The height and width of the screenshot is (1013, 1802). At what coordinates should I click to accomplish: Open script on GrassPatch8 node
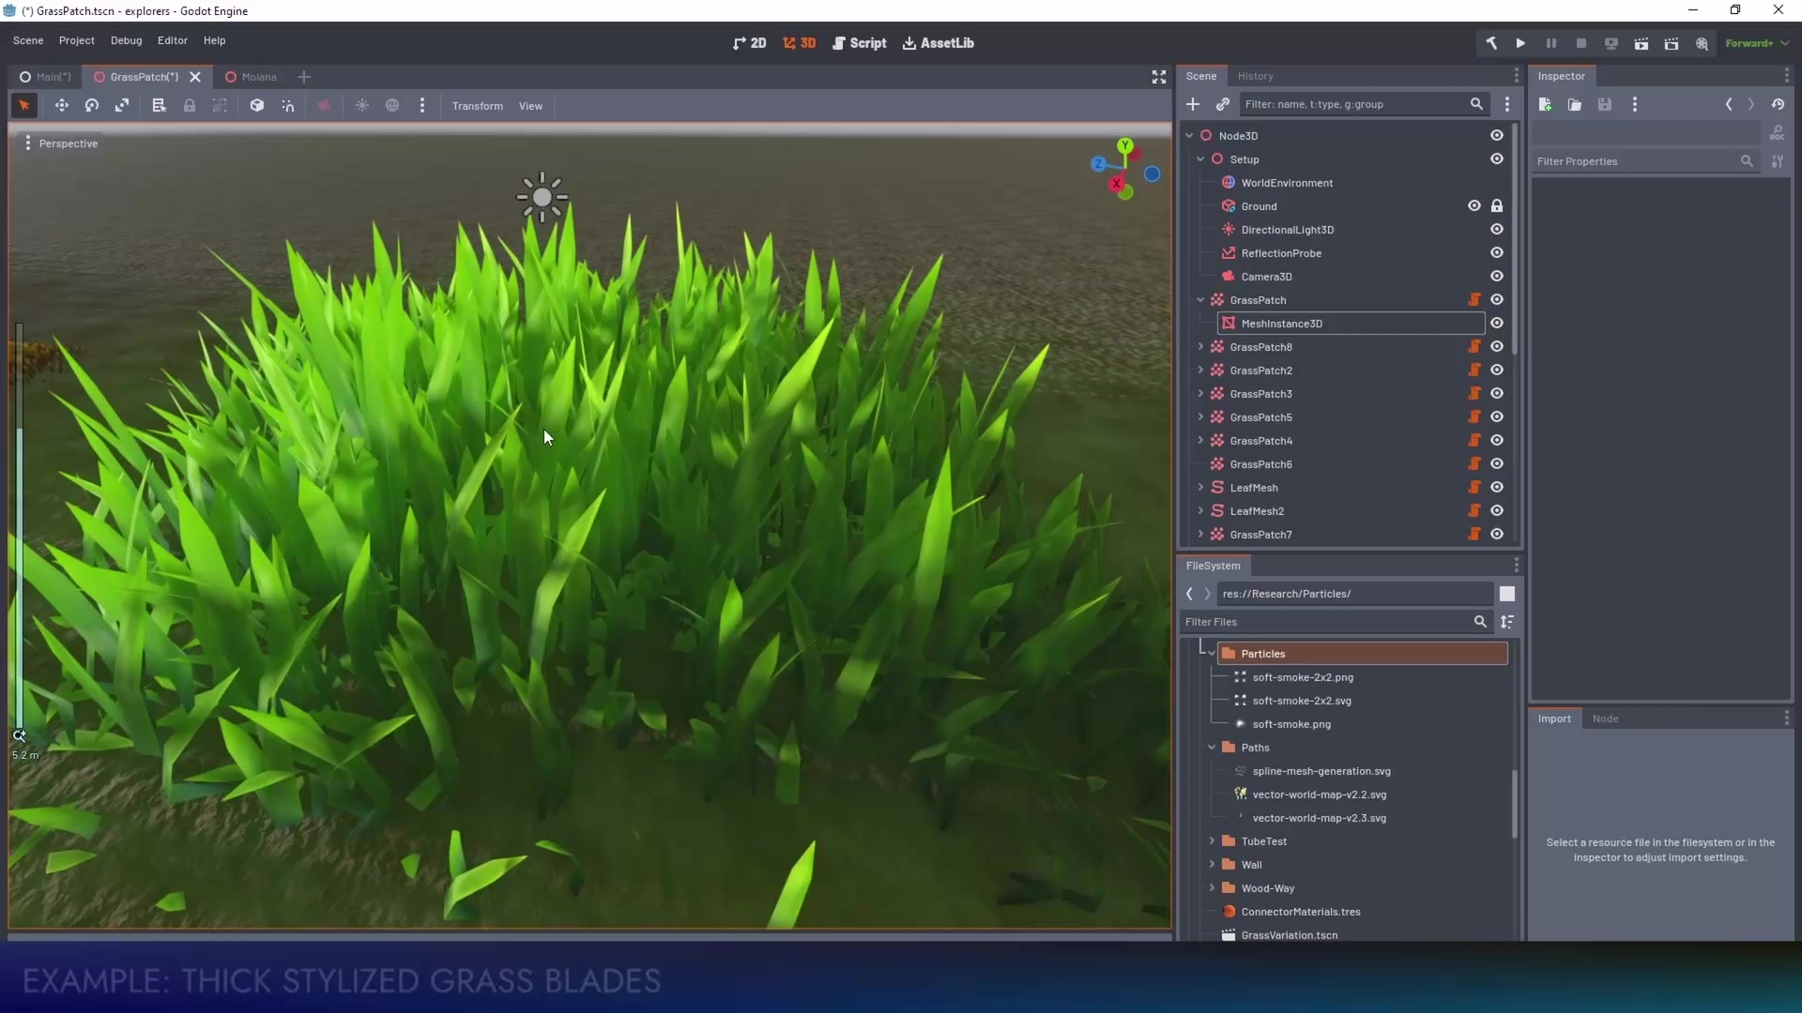click(1474, 347)
